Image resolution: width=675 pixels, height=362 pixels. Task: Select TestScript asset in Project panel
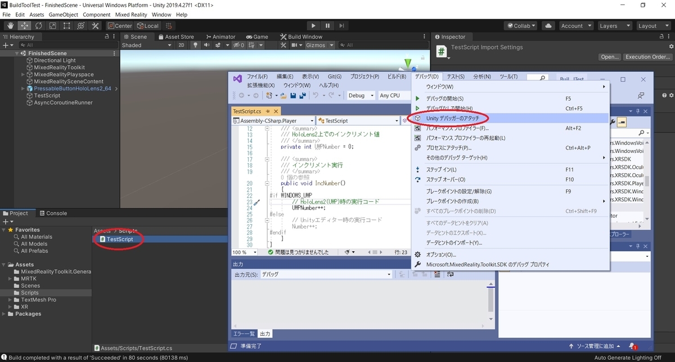pos(119,239)
